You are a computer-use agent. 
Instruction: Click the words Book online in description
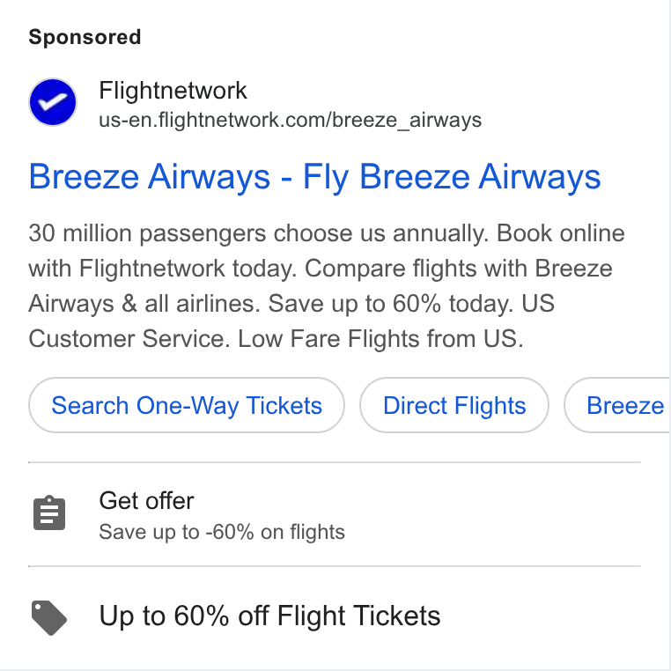point(561,233)
